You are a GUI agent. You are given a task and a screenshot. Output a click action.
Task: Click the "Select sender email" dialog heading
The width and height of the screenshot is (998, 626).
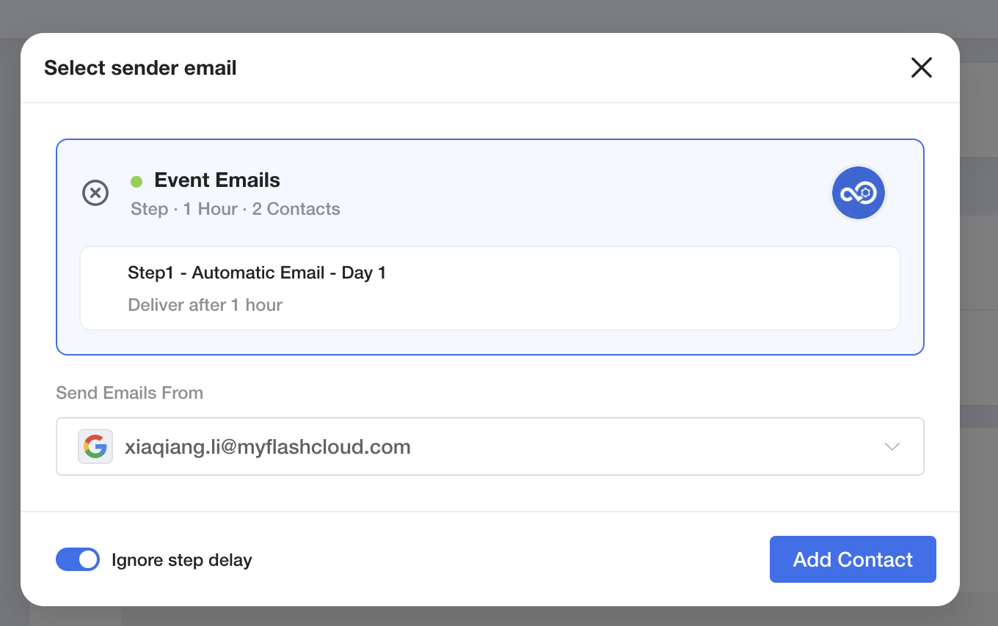coord(140,68)
